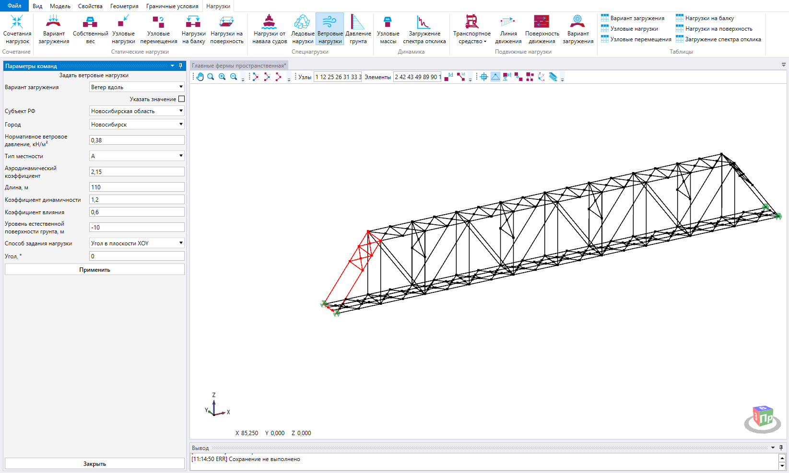Open the Файл menu
This screenshot has width=789, height=473.
pos(14,6)
